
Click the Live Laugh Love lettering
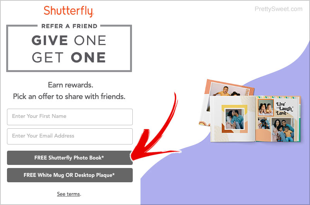[x=284, y=109]
